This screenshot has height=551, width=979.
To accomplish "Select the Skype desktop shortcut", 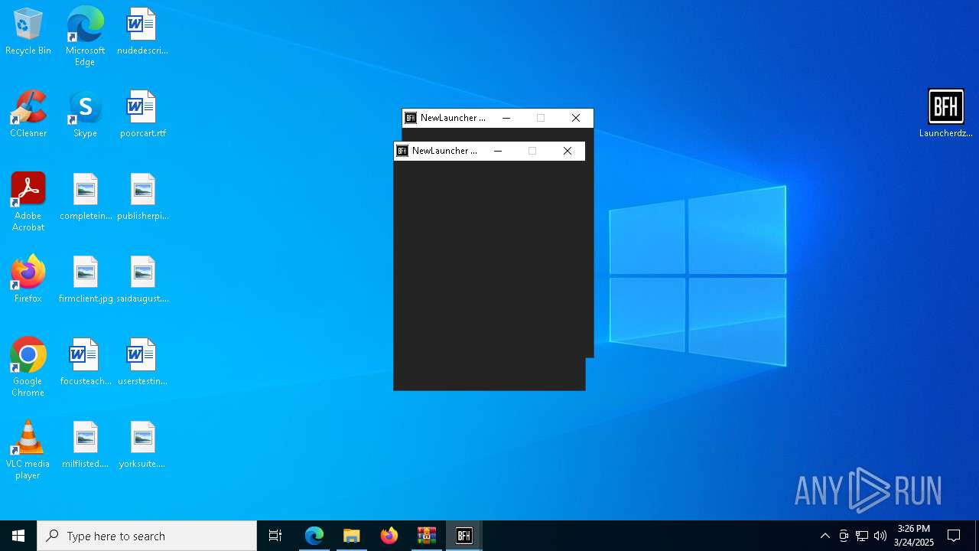I will 85,115.
